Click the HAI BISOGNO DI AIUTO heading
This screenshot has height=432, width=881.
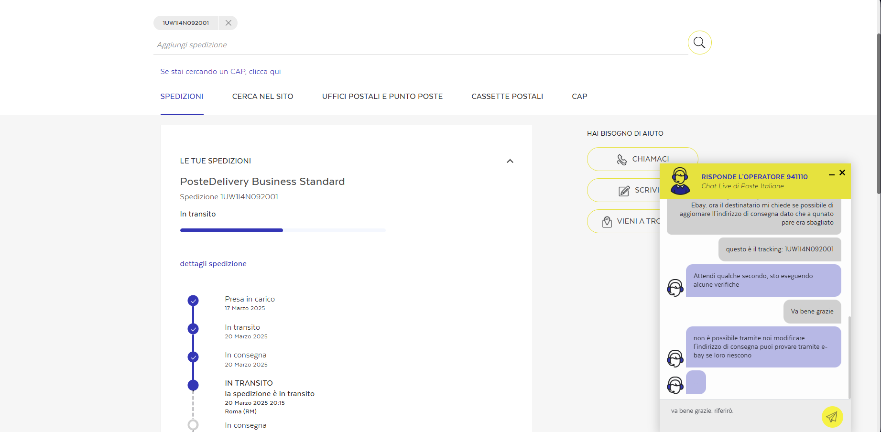(x=625, y=133)
